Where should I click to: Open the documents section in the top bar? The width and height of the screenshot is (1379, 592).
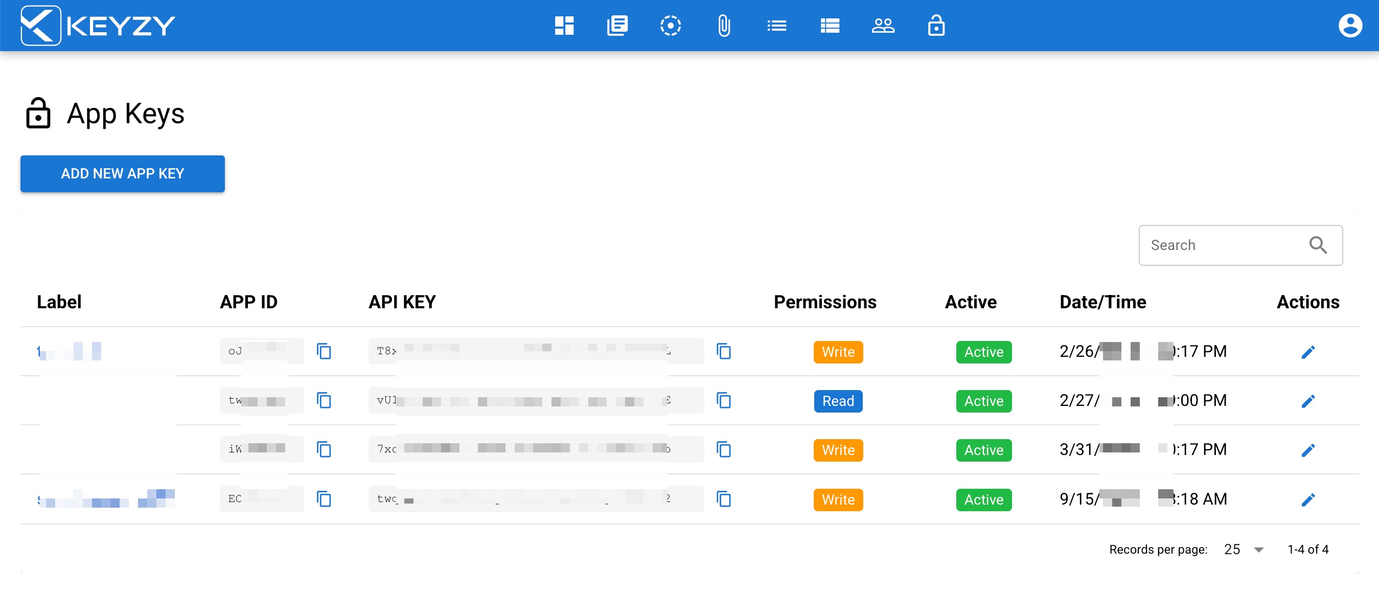pos(617,25)
